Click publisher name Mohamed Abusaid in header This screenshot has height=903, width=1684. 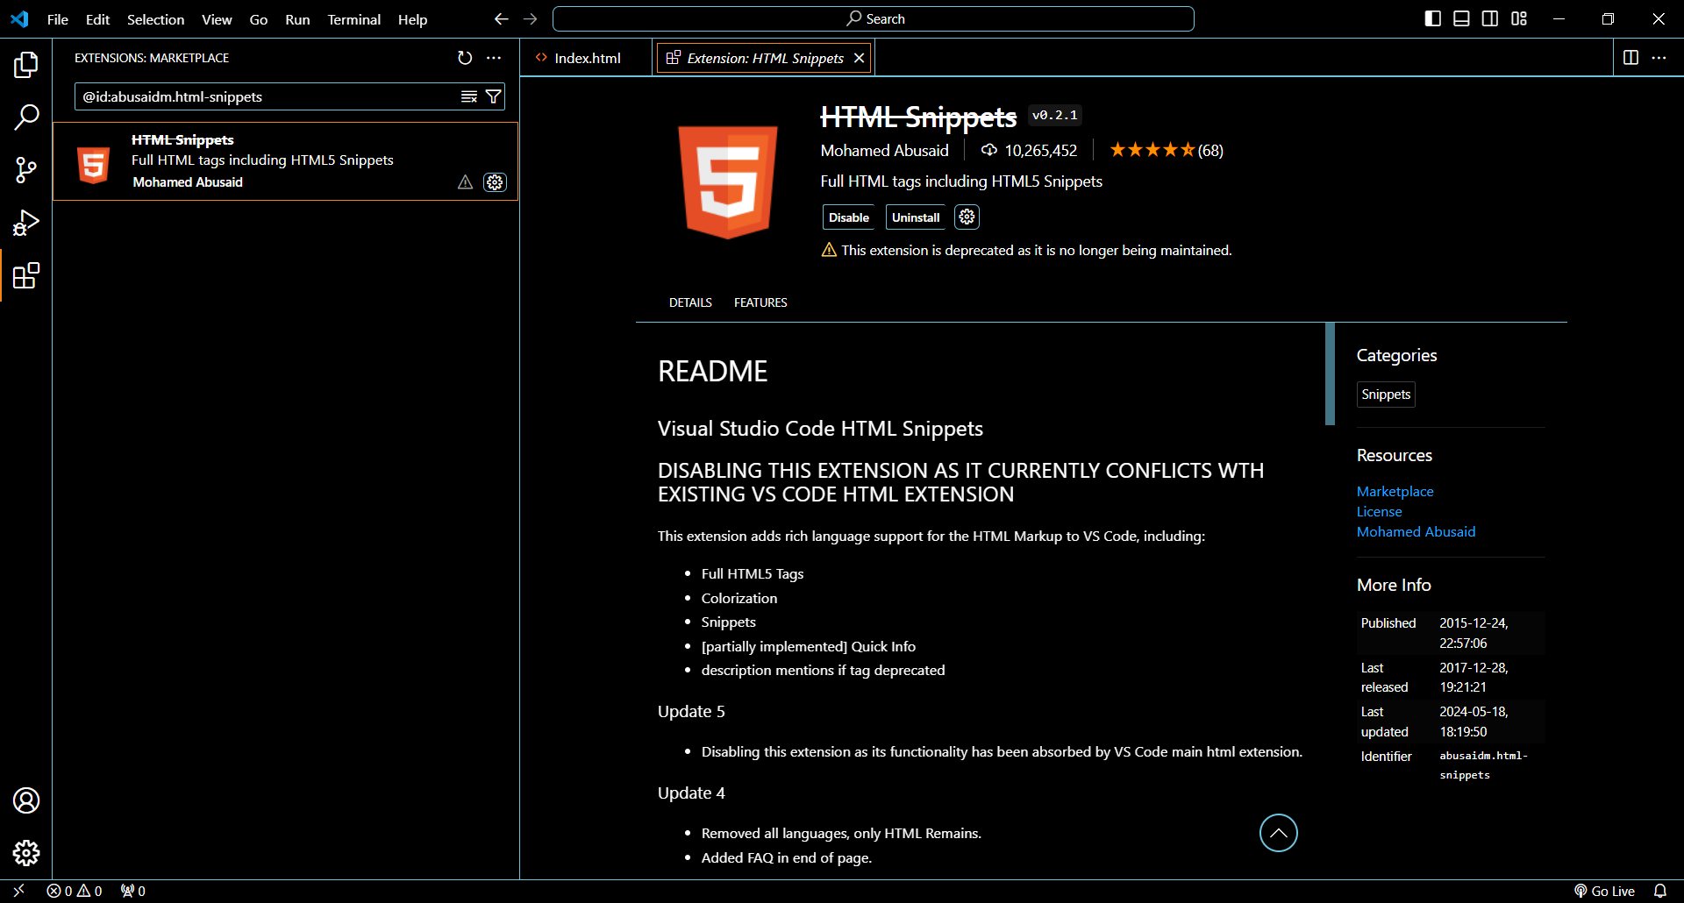click(x=884, y=151)
